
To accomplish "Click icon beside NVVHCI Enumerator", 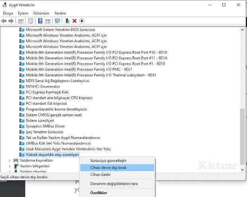I will click(x=22, y=86).
